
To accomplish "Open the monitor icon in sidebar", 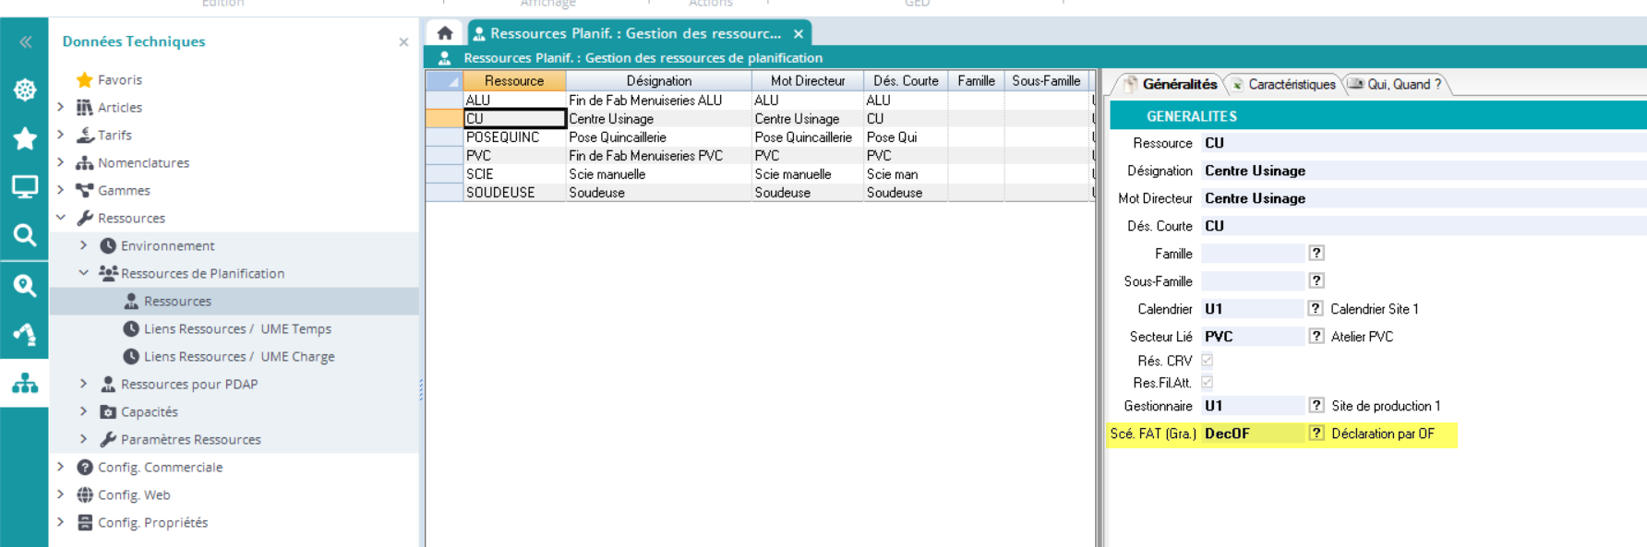I will tap(25, 187).
